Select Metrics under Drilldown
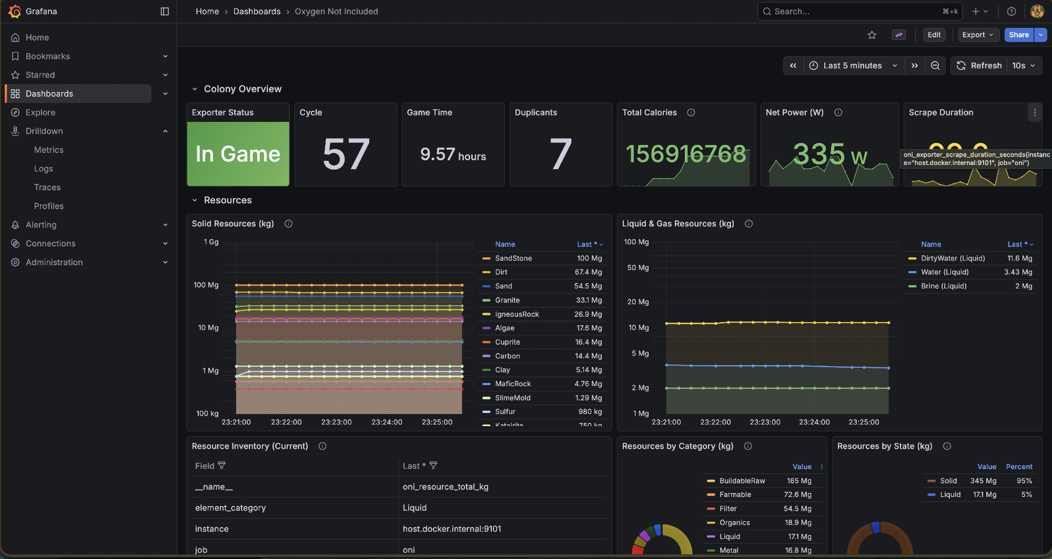 pyautogui.click(x=48, y=150)
